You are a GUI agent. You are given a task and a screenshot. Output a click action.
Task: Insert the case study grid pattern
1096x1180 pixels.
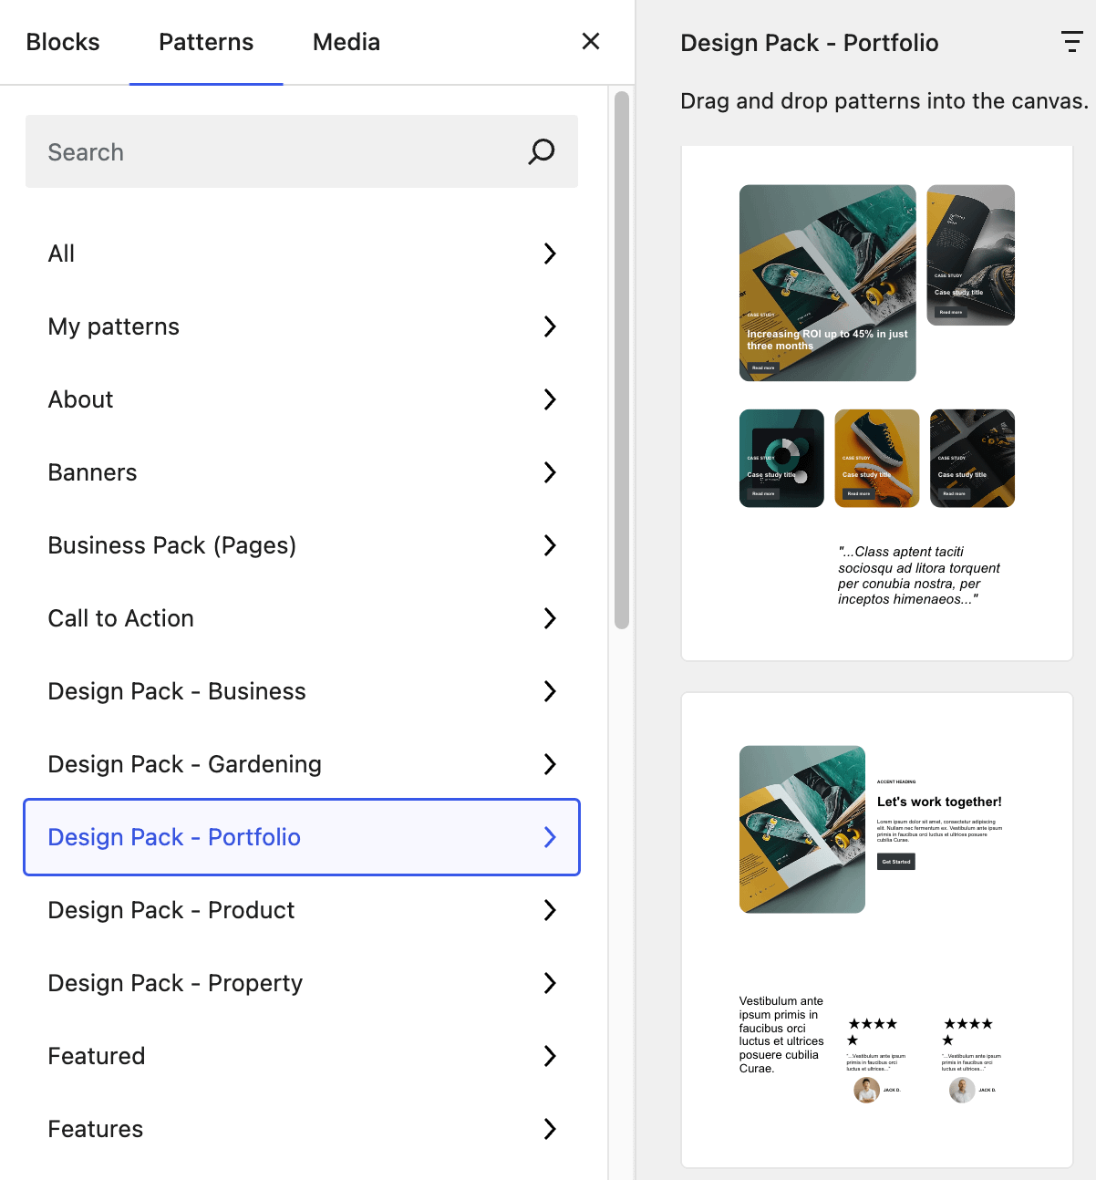(x=876, y=402)
